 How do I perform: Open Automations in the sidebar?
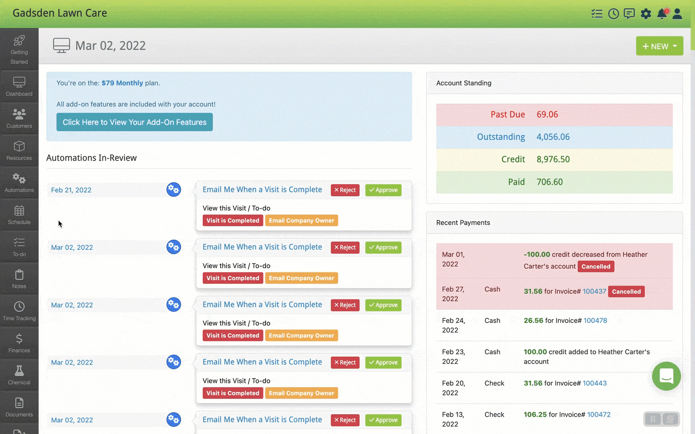click(19, 183)
